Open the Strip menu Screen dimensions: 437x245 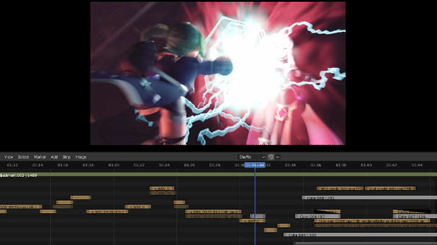click(66, 157)
